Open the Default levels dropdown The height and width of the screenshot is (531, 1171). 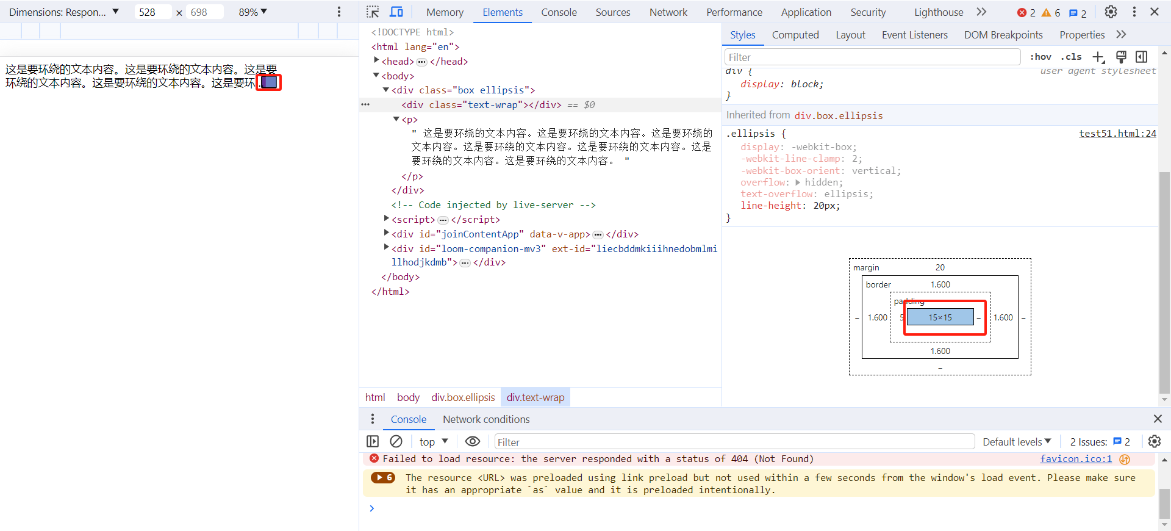1017,442
